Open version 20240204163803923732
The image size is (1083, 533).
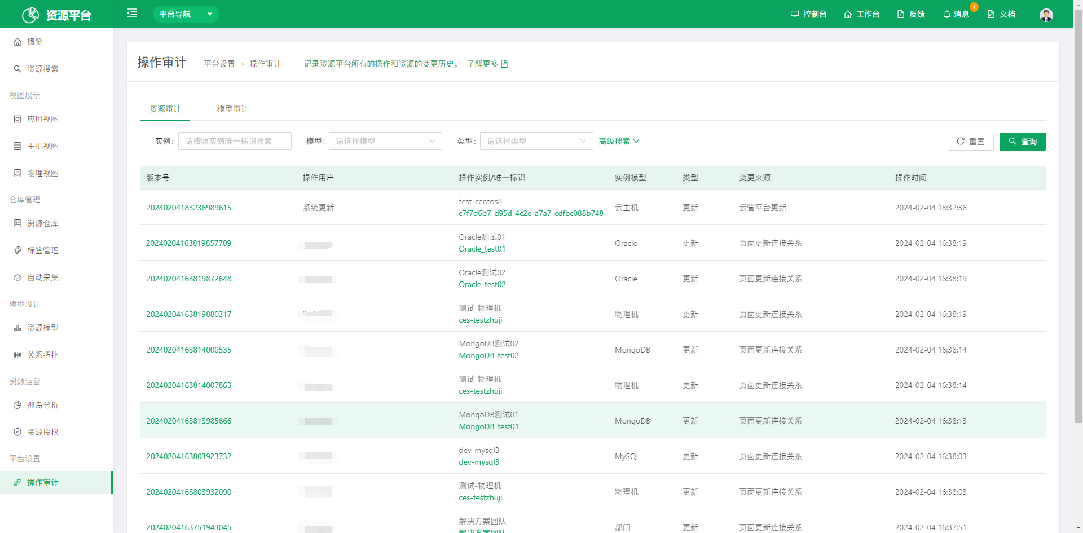point(189,456)
